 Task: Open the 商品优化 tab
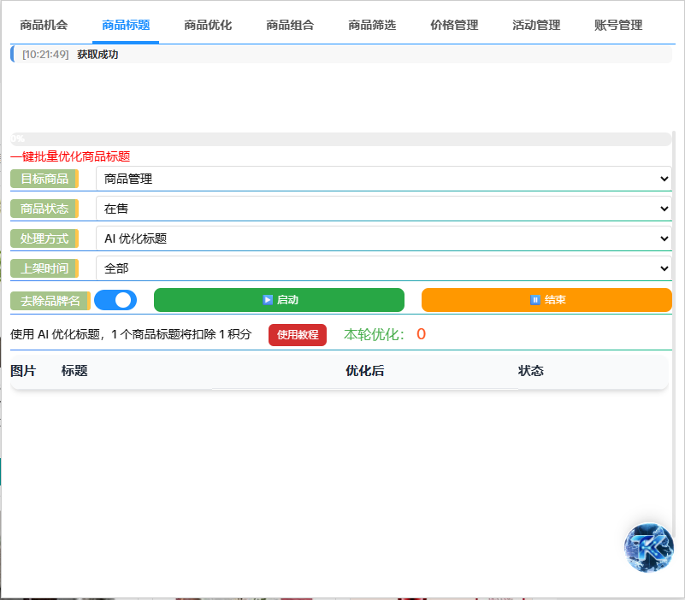(x=208, y=26)
